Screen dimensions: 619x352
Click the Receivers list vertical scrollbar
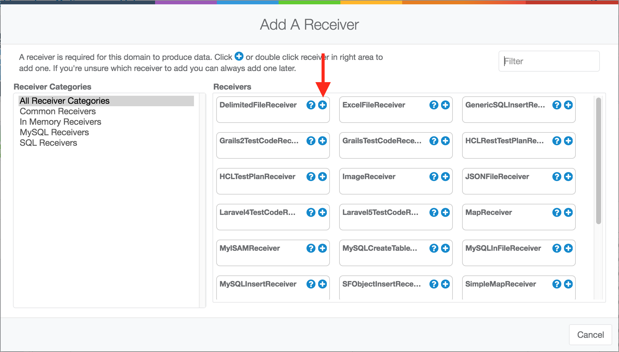click(598, 161)
